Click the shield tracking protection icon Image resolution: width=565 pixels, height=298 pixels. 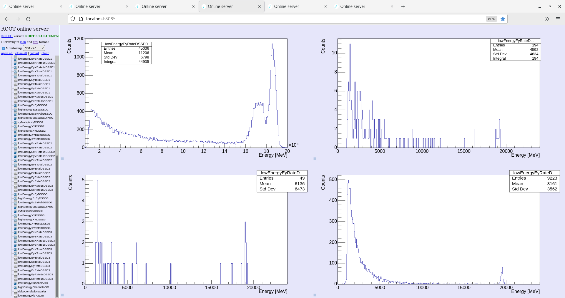[73, 19]
